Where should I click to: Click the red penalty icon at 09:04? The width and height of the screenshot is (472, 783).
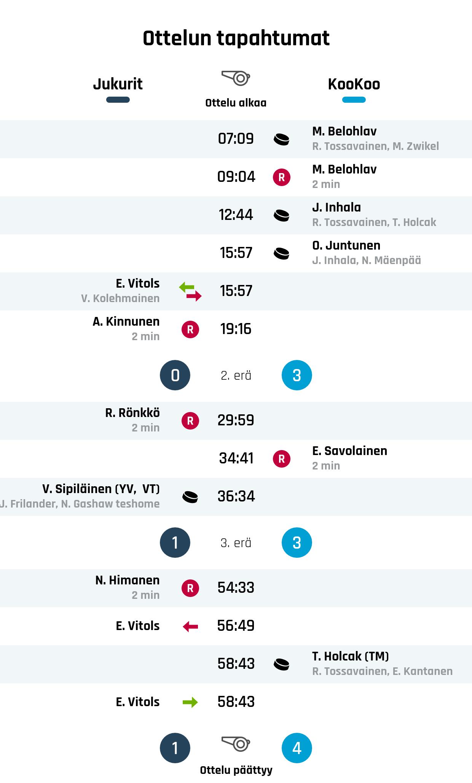click(x=281, y=177)
